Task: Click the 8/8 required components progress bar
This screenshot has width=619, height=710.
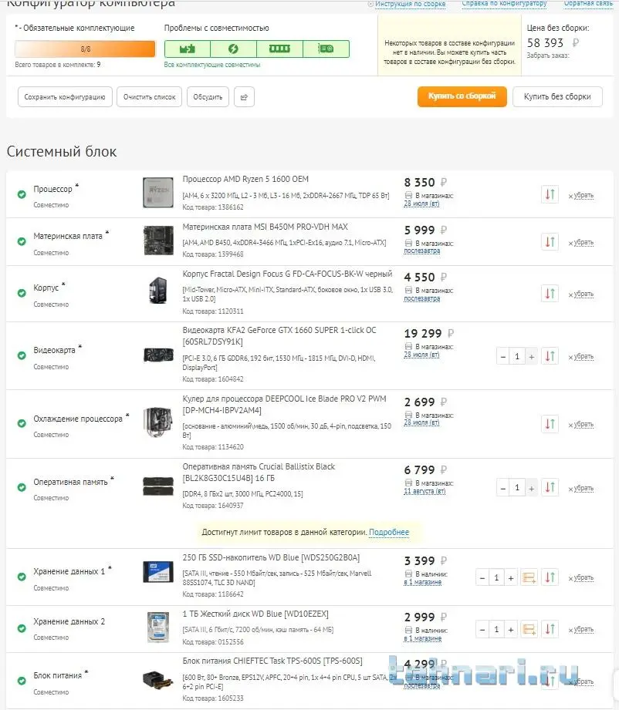Action: [85, 49]
